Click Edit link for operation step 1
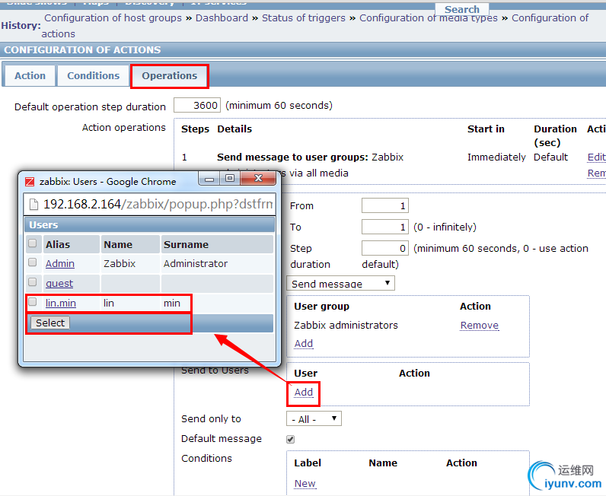 (x=596, y=157)
